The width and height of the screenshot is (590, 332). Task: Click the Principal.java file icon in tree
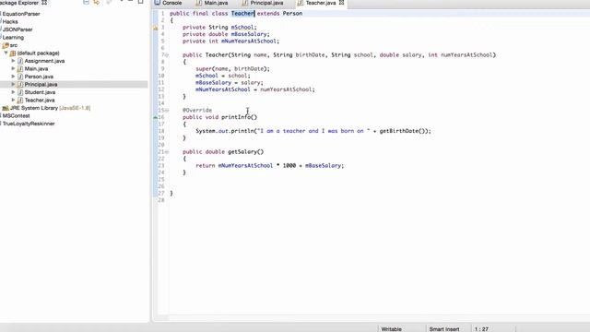[20, 84]
